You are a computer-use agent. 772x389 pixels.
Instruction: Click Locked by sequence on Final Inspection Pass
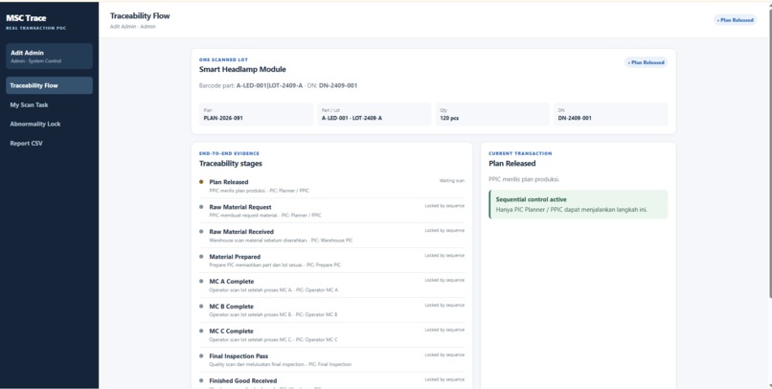coord(444,355)
